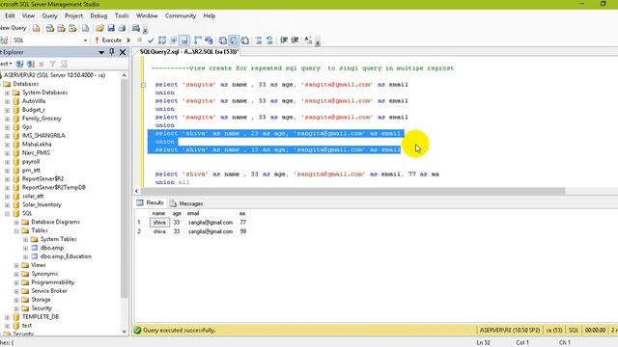
Task: Click row header 2 in results grid
Action: coord(139,231)
